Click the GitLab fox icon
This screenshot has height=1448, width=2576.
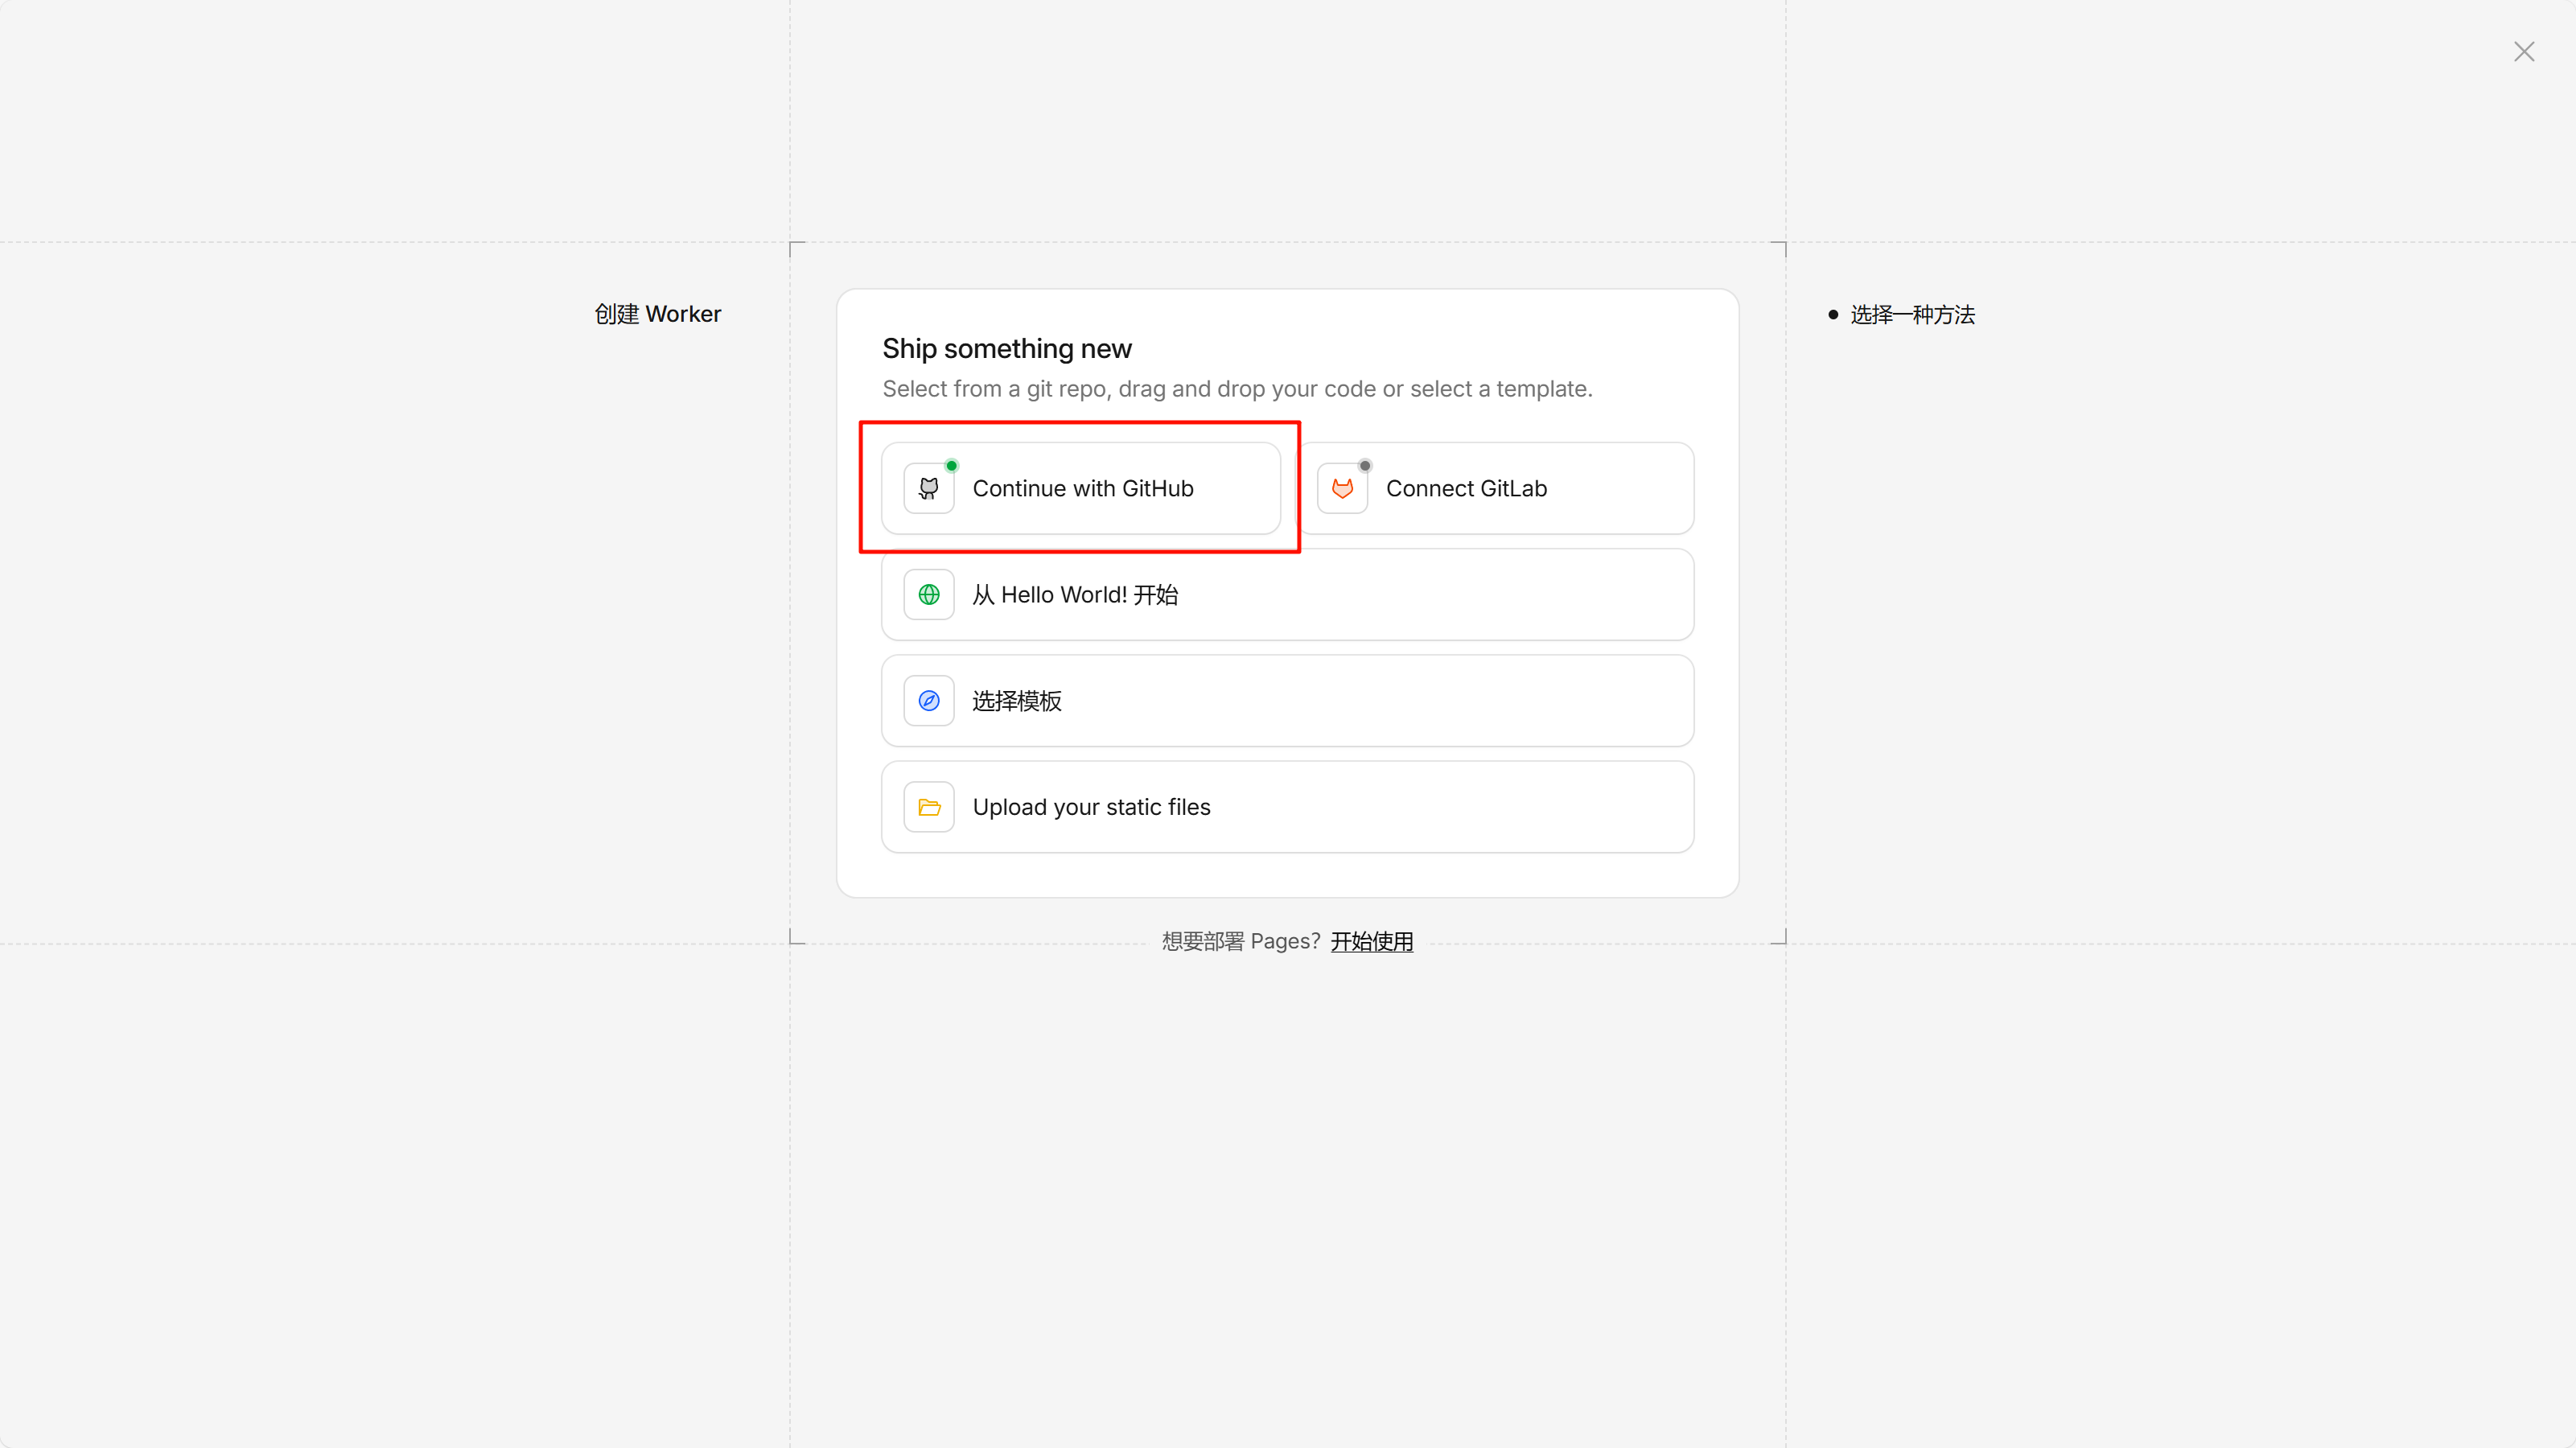[1343, 488]
